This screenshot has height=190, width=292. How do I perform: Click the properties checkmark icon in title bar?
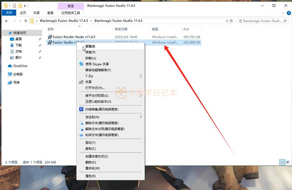coord(14,6)
